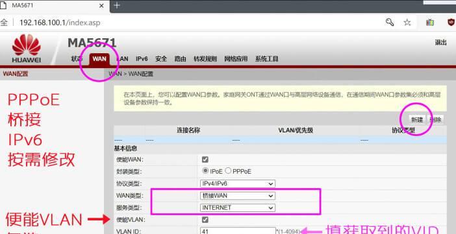Open the uBlock shield extension icon

[451, 22]
